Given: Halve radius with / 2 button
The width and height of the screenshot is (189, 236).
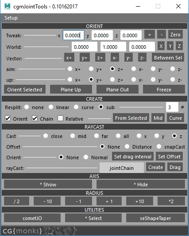Looking at the screenshot, I should coord(16,201).
